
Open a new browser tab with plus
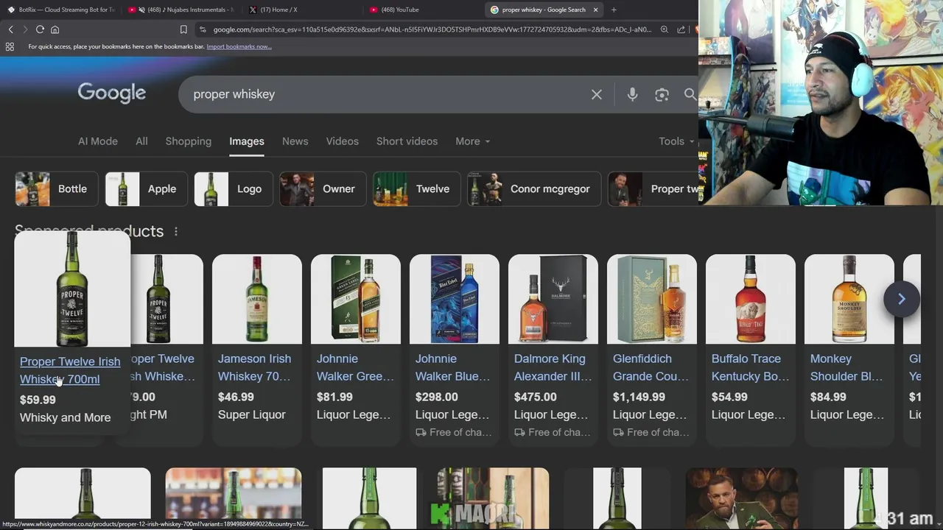click(x=614, y=10)
